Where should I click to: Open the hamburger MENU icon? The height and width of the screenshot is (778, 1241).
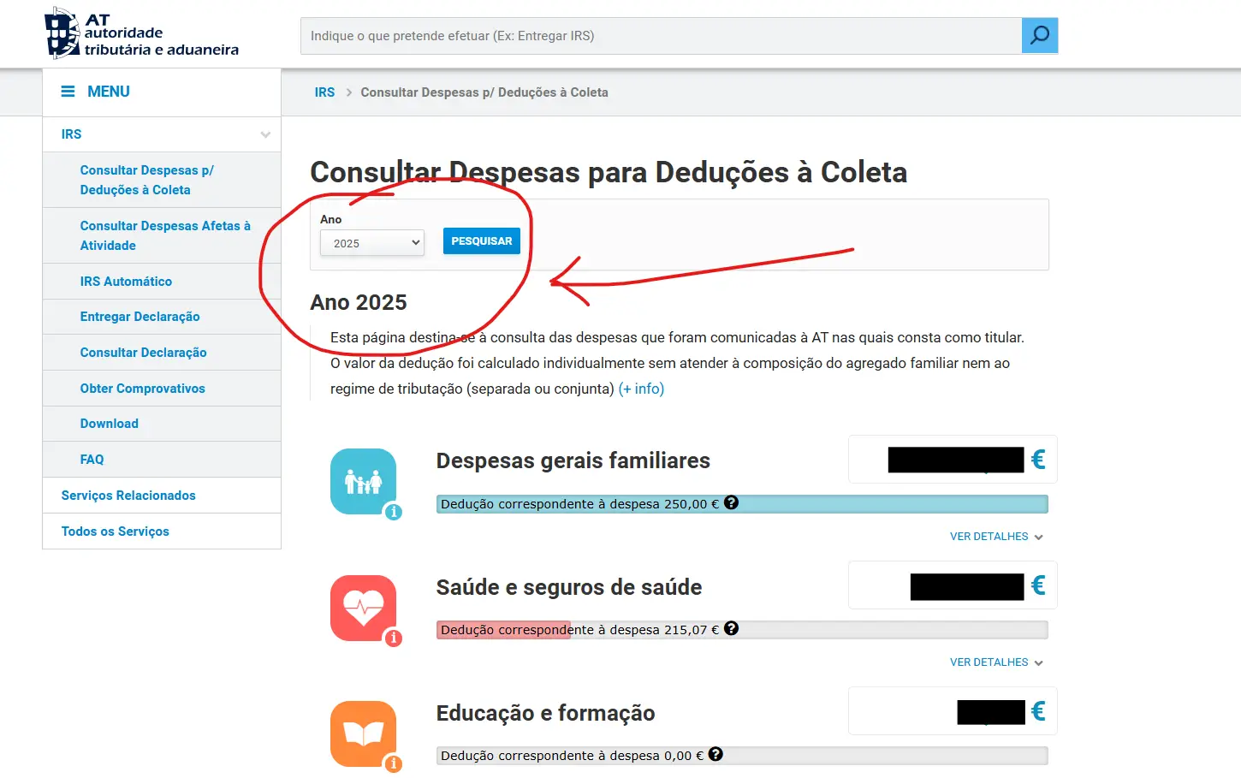67,91
